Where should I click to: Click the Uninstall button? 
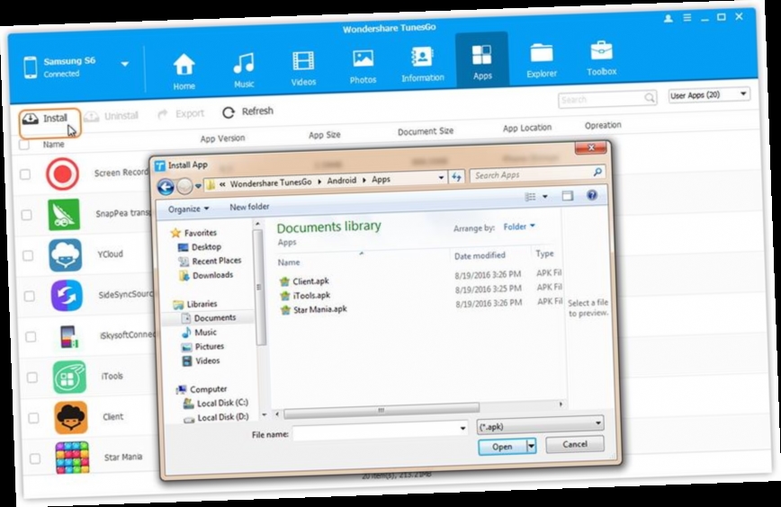coord(111,116)
